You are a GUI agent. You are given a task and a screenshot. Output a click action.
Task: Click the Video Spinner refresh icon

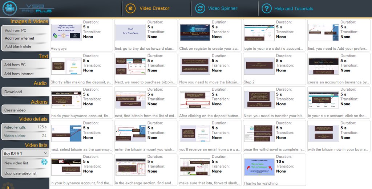[200, 9]
